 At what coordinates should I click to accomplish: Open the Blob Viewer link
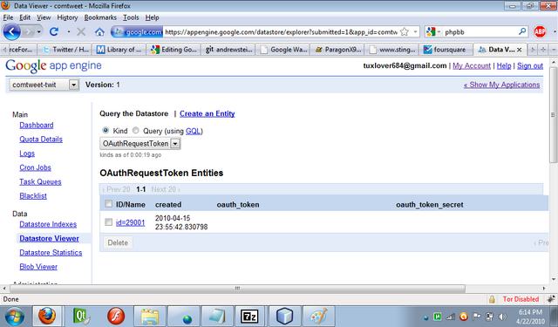[x=38, y=267]
